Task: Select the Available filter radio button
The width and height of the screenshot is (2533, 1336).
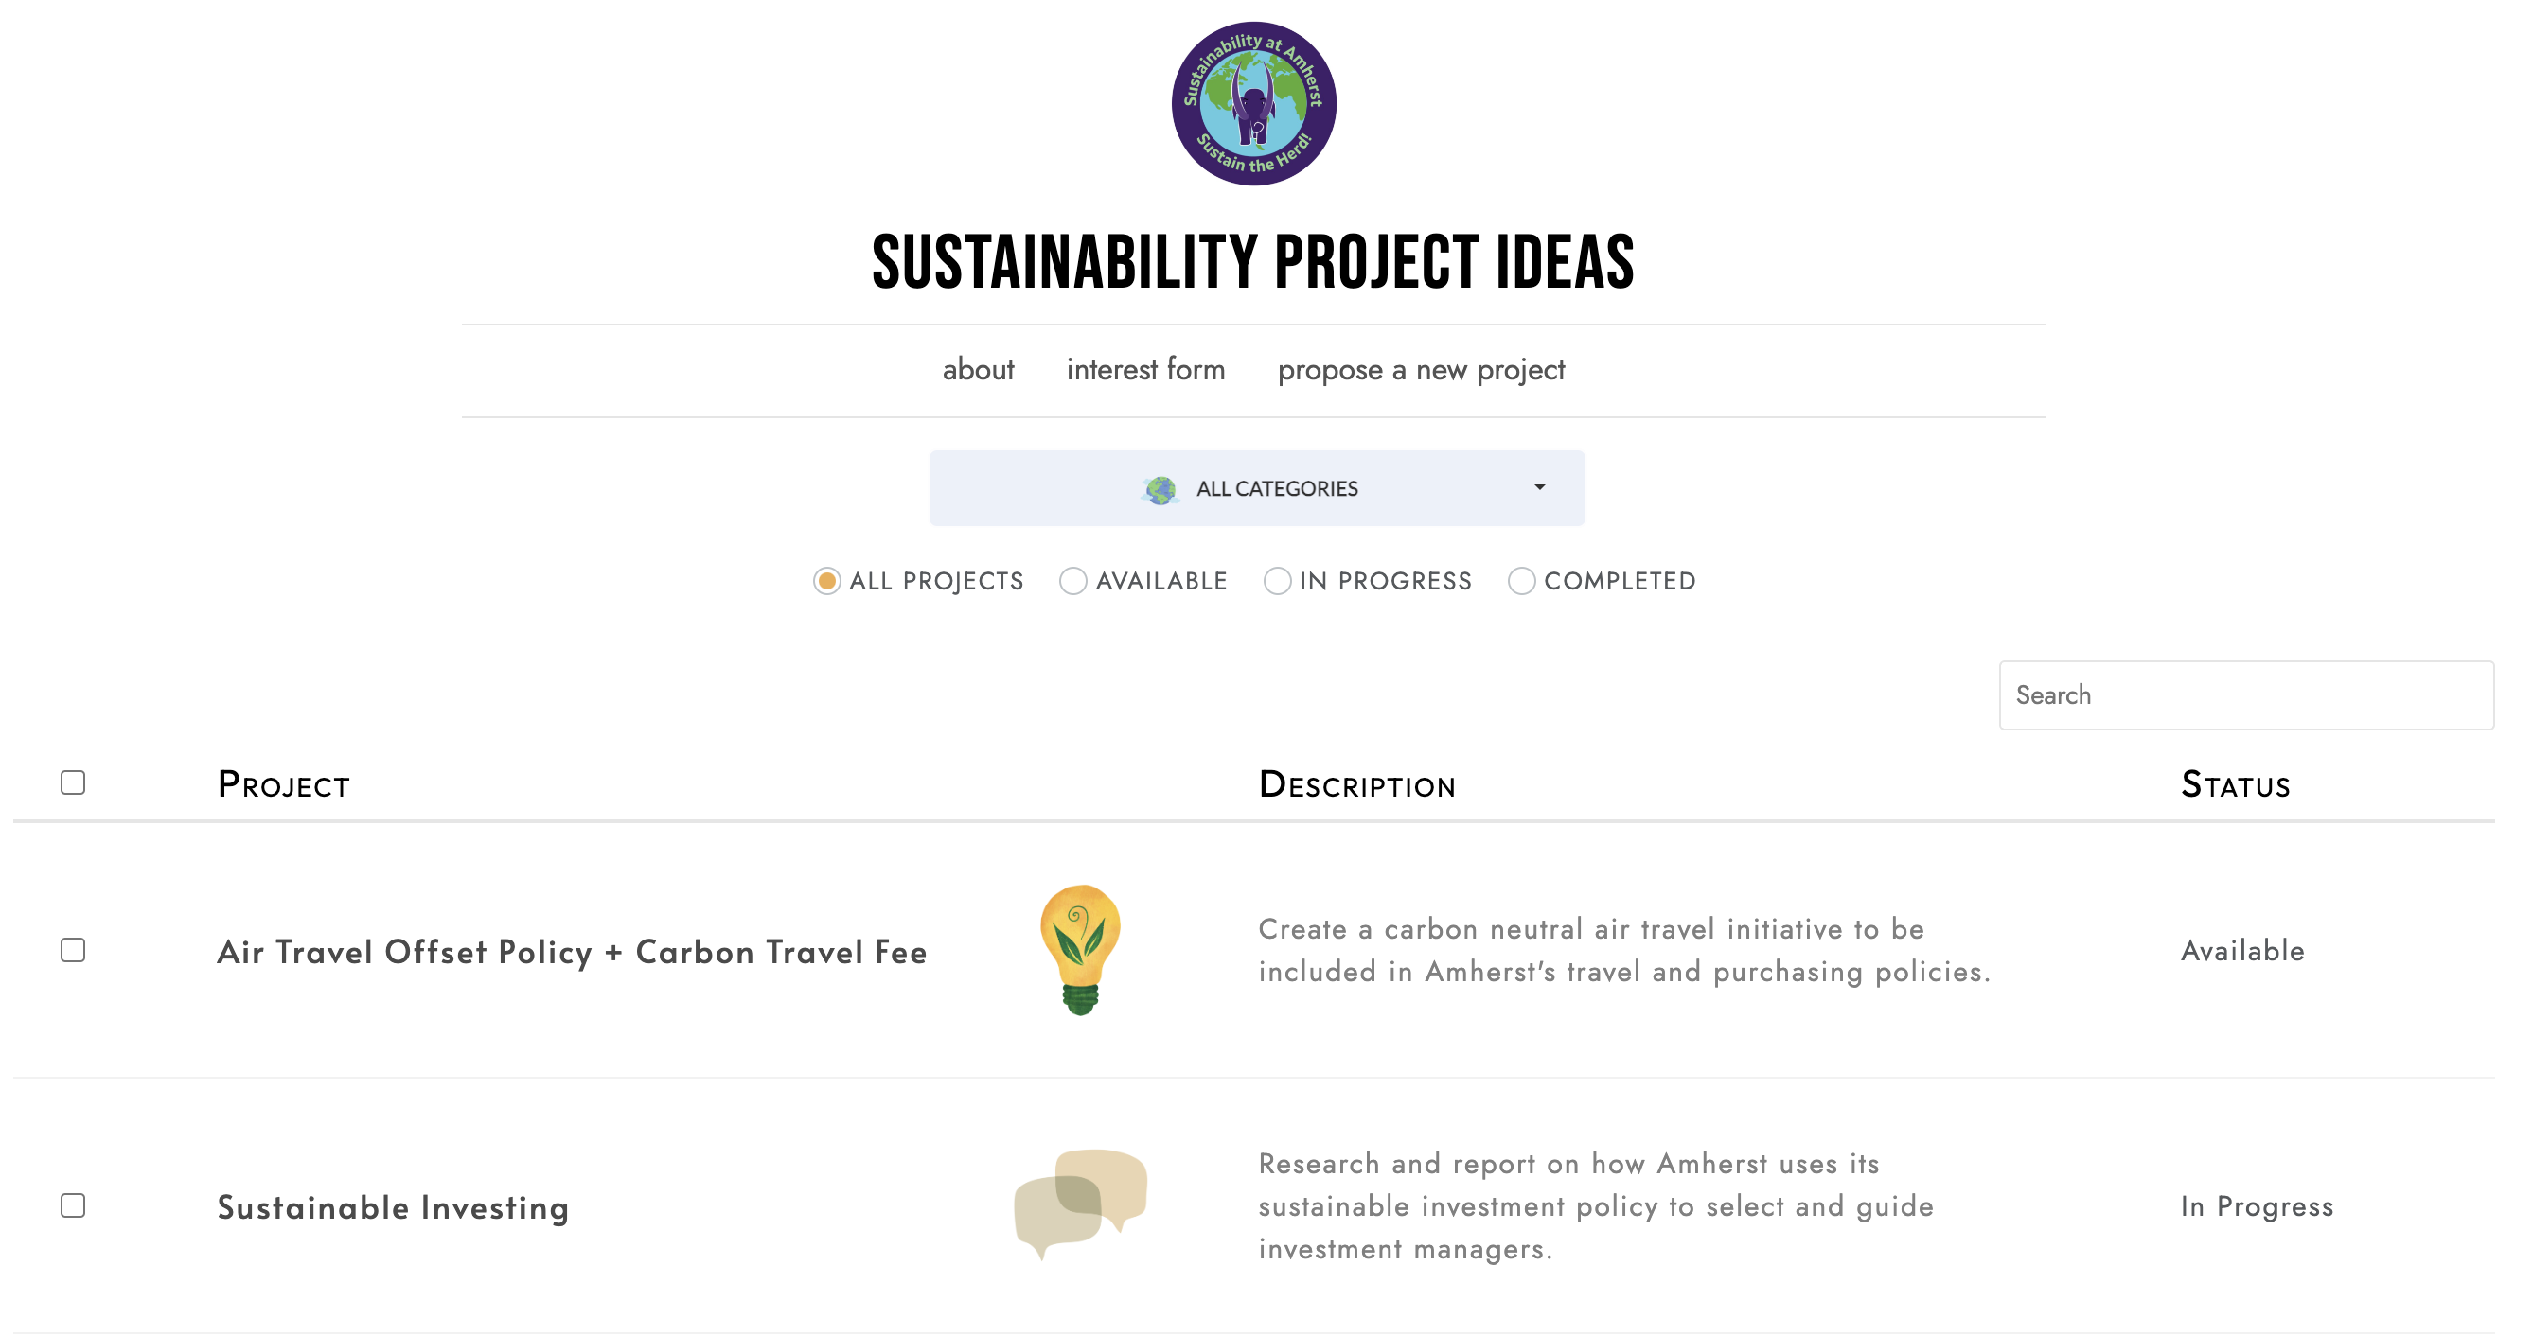Action: tap(1072, 581)
